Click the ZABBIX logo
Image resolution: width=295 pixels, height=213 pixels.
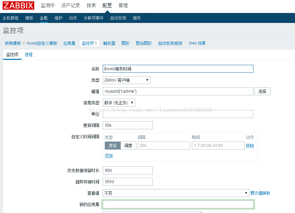click(18, 5)
